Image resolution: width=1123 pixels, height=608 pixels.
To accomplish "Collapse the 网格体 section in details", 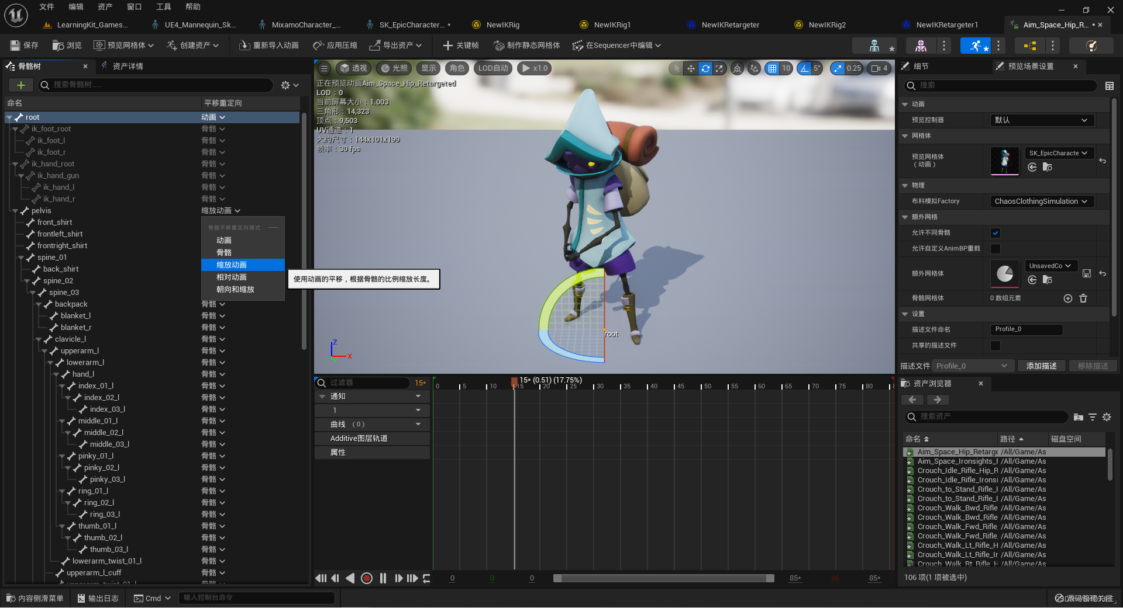I will [905, 136].
